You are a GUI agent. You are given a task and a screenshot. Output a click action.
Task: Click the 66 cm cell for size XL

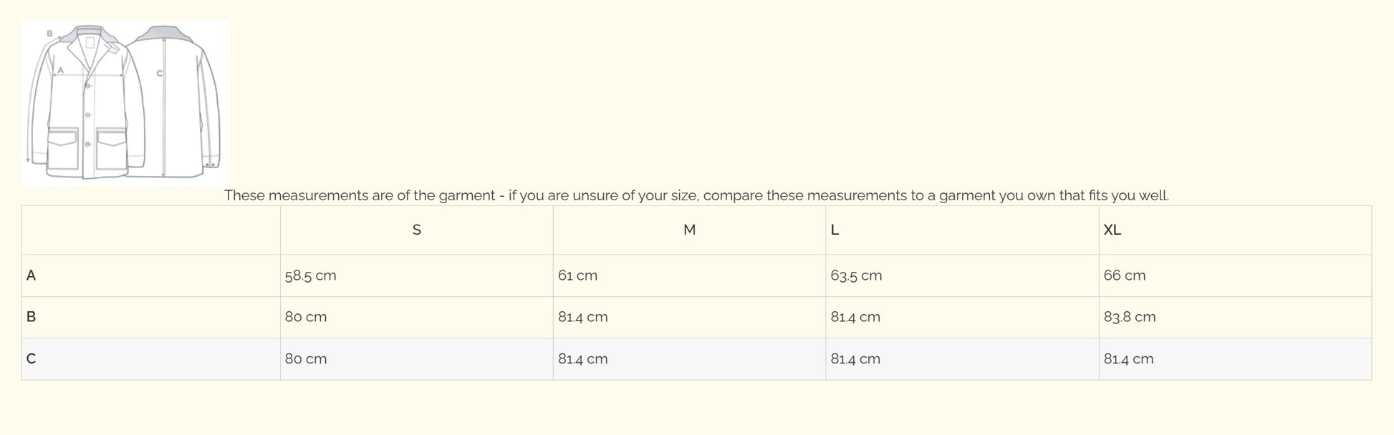(1124, 275)
